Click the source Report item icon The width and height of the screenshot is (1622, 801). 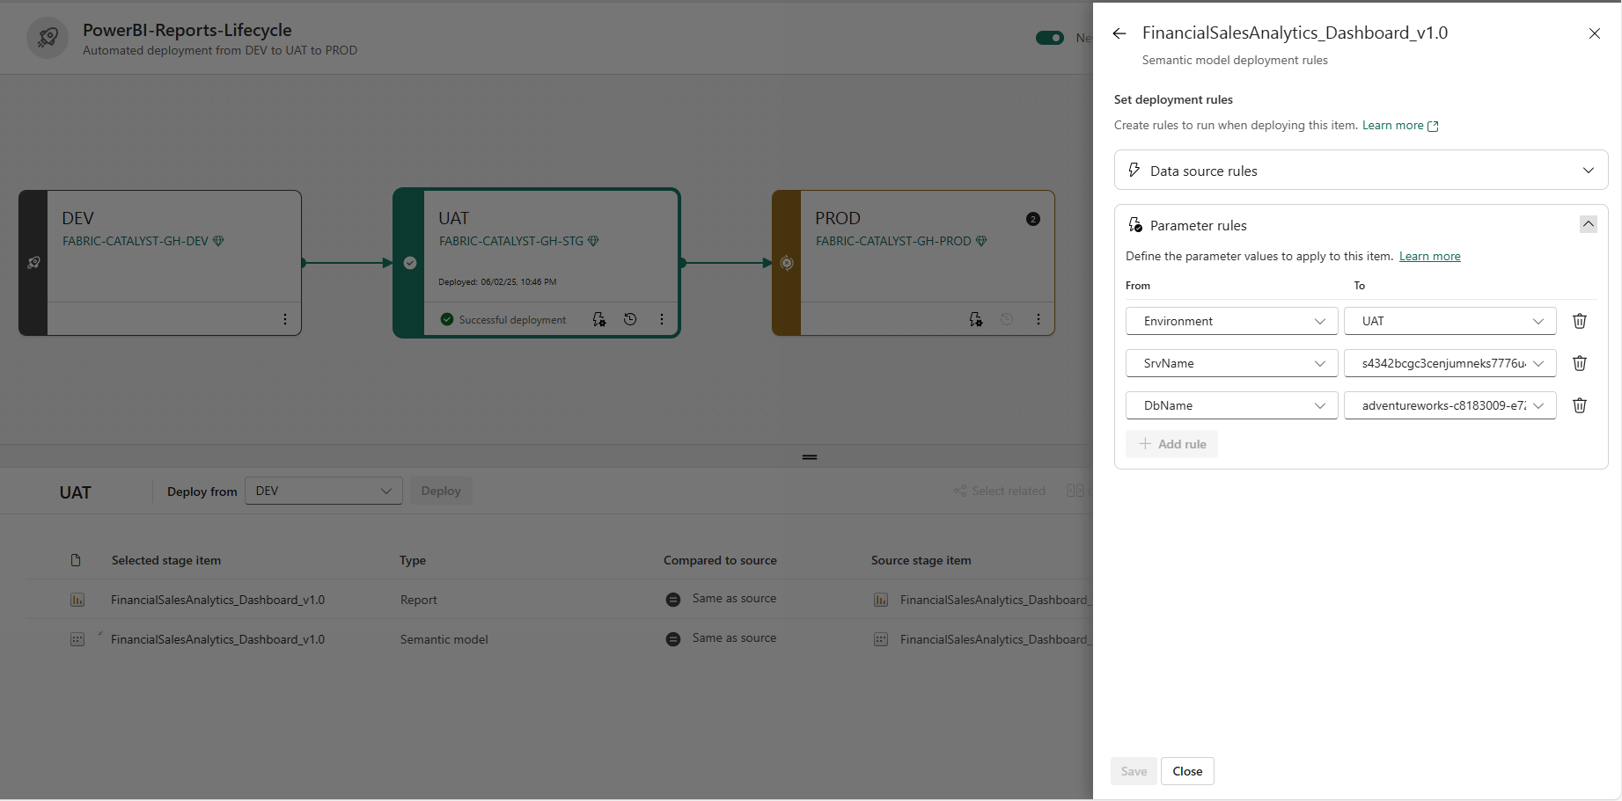(x=881, y=600)
